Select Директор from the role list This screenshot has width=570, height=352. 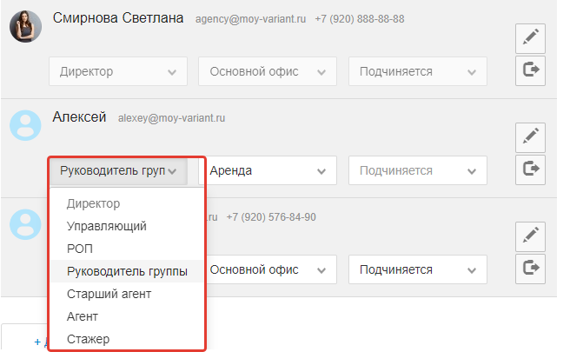tap(93, 203)
